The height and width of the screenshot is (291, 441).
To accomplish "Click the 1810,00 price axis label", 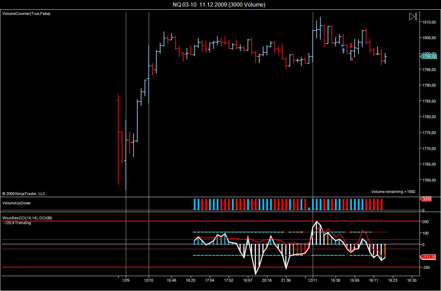I will [429, 22].
